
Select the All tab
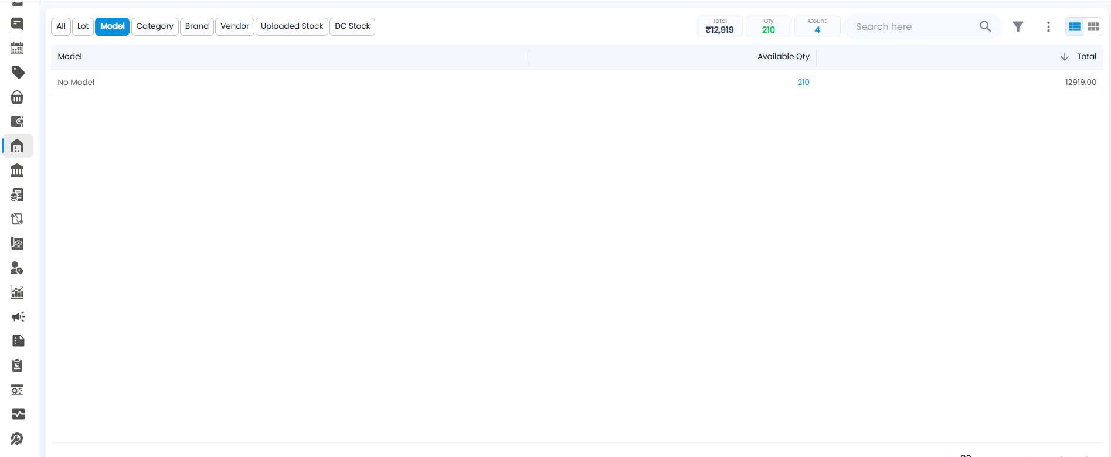pyautogui.click(x=61, y=26)
